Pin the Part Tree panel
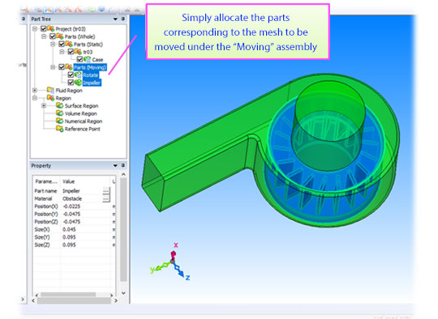 (123, 19)
